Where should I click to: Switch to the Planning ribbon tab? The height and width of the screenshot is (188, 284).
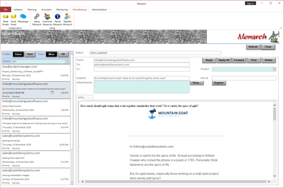tap(32, 9)
